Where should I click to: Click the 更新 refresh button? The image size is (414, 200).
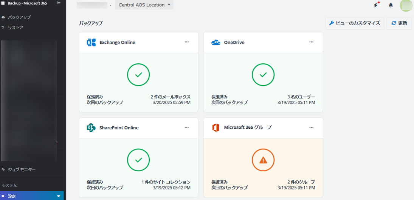[399, 23]
